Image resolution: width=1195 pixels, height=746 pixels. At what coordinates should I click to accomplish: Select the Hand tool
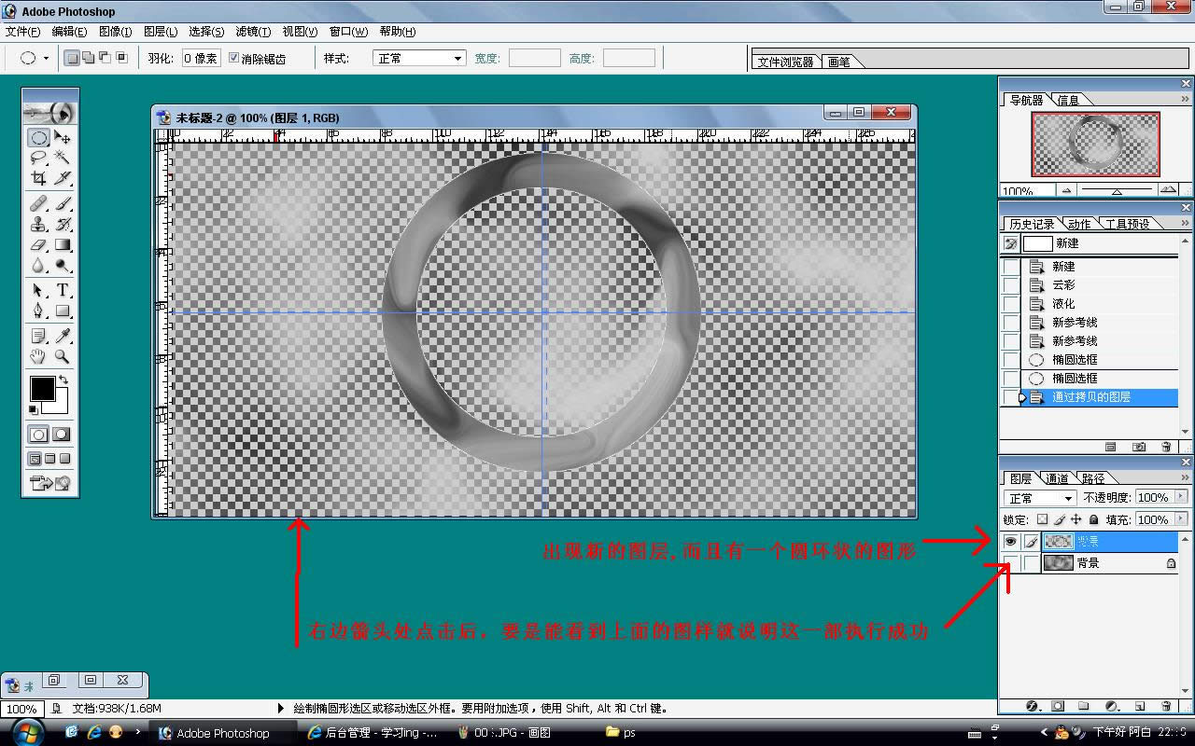click(38, 356)
